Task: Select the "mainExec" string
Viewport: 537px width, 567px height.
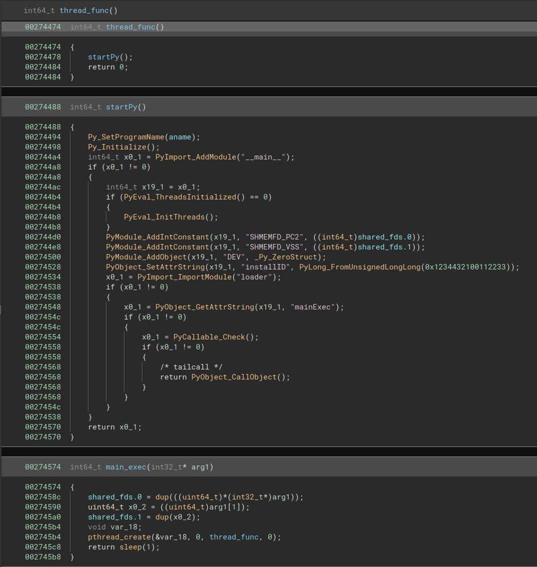Action: pos(313,307)
